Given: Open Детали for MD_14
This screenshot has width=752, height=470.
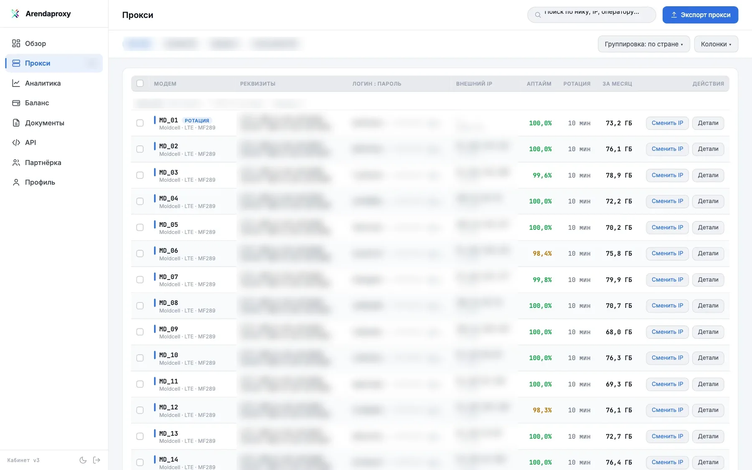Looking at the screenshot, I should 708,462.
